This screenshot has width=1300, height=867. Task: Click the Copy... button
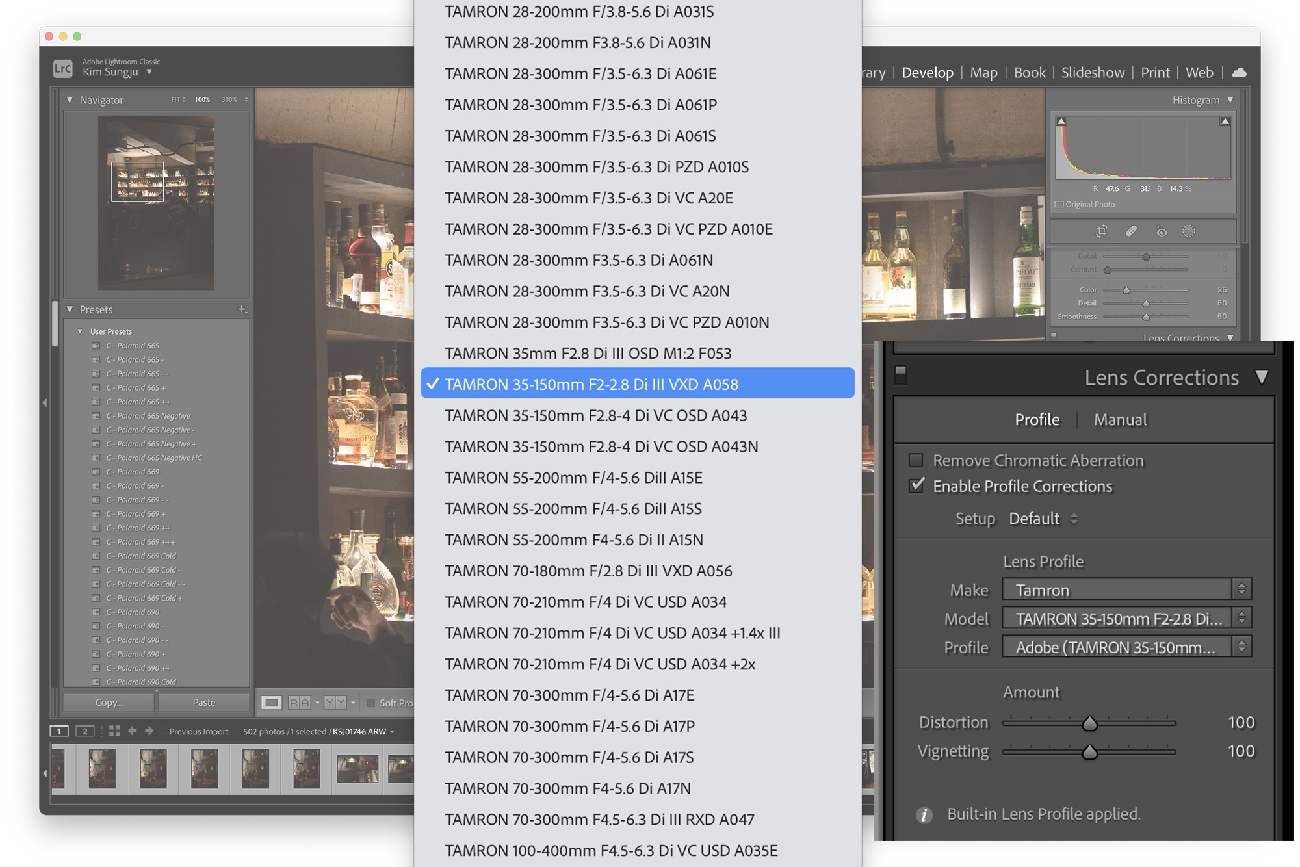[x=109, y=703]
